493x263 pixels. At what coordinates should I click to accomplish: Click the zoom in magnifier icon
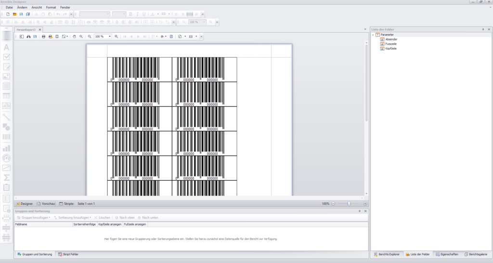pos(117,37)
